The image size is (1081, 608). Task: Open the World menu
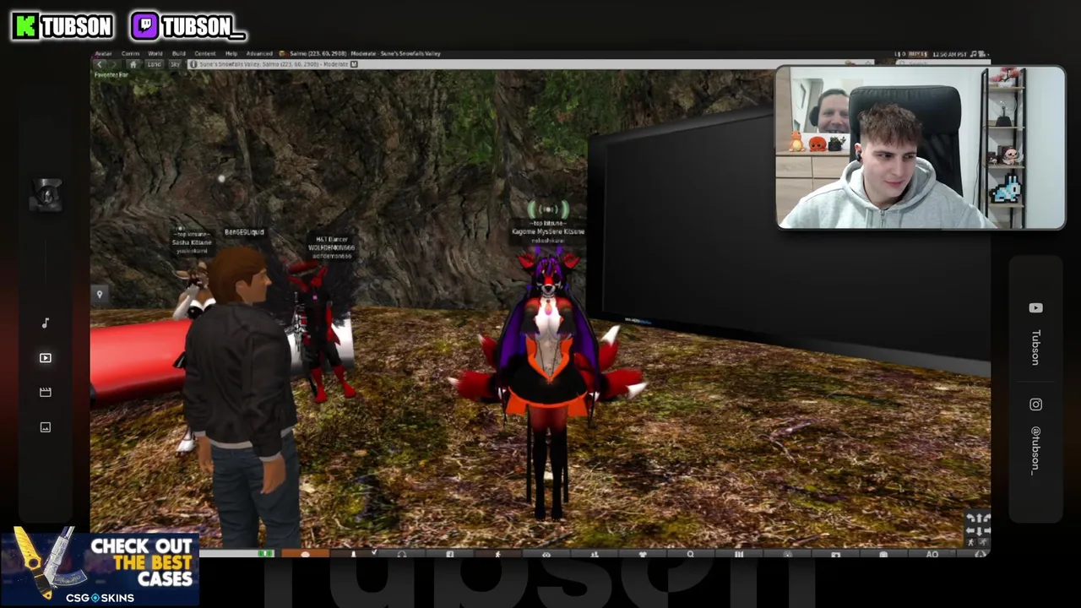point(155,53)
